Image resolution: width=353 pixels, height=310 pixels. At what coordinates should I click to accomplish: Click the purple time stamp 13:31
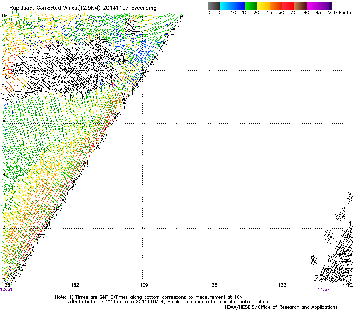[6, 289]
